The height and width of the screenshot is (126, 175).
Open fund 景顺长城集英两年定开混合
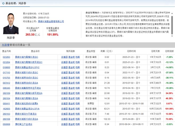tap(28, 88)
